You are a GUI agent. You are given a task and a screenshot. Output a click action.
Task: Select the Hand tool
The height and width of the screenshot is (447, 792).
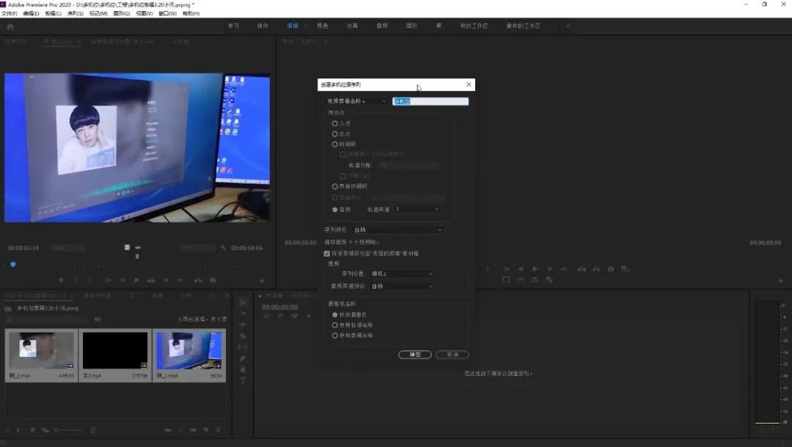point(243,369)
